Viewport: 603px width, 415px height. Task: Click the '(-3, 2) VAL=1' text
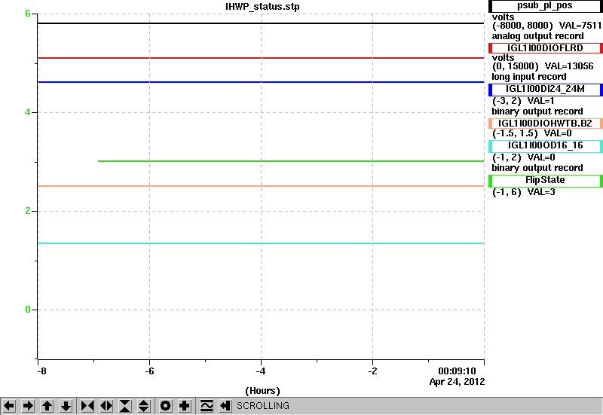[x=523, y=101]
